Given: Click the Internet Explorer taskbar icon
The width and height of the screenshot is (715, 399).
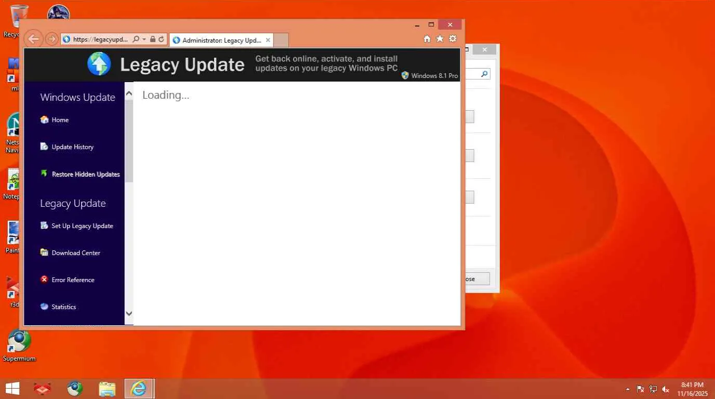Looking at the screenshot, I should (138, 389).
